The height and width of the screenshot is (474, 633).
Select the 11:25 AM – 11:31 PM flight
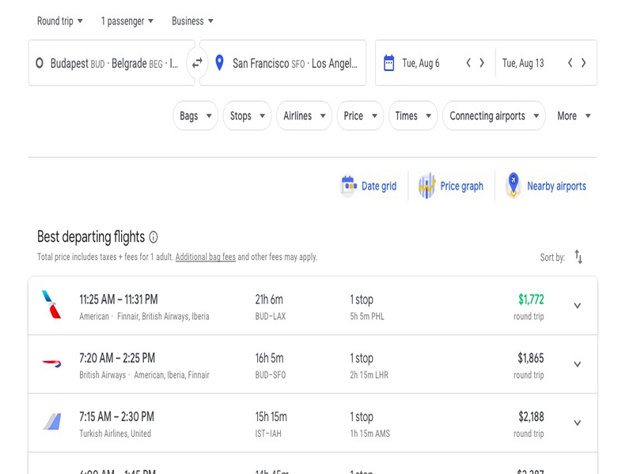click(313, 306)
